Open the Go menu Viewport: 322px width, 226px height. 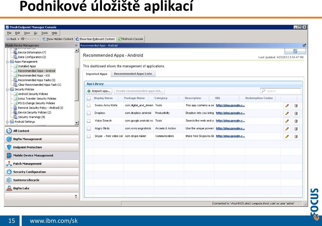coord(36,33)
